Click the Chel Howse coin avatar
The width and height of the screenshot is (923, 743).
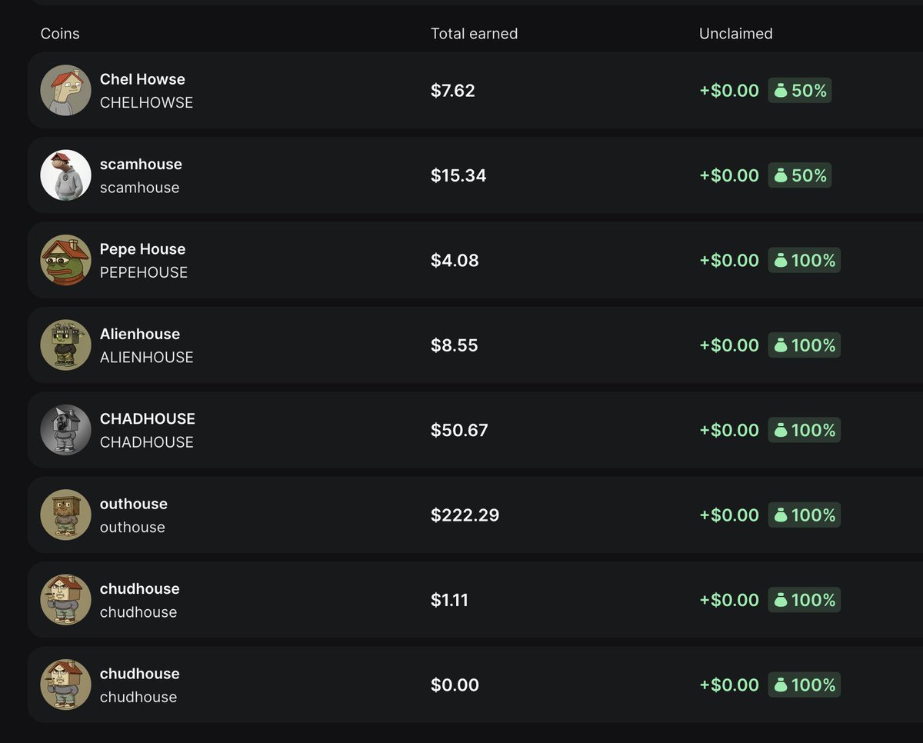(65, 90)
